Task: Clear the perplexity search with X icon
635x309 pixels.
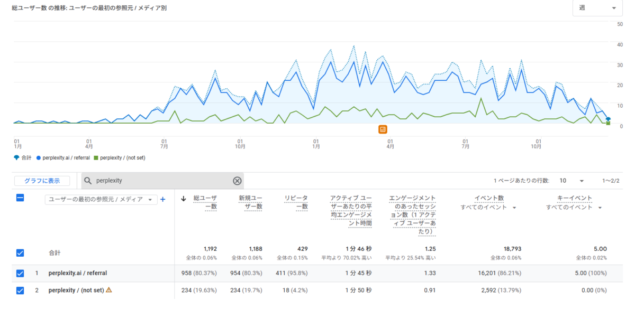Action: tap(237, 181)
